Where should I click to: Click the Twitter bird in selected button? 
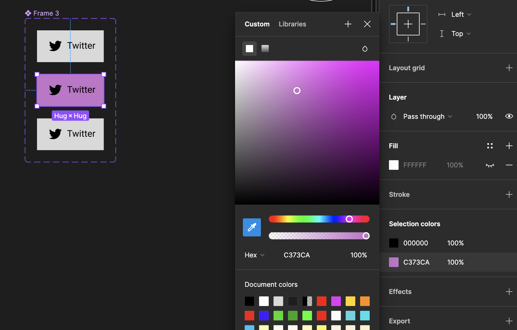pyautogui.click(x=55, y=90)
